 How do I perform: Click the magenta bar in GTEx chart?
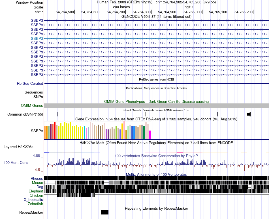150,135
